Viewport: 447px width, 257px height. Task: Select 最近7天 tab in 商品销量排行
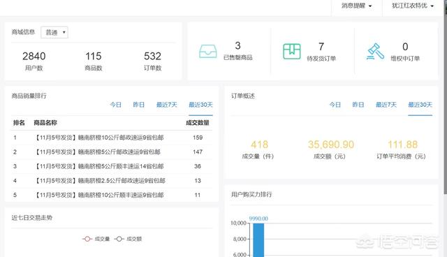[167, 105]
